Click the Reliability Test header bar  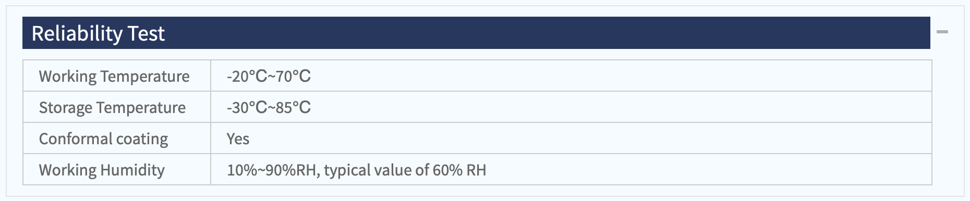point(476,33)
